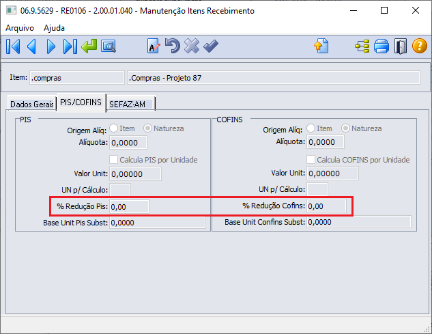Close the Manutenção Itens Recebimento window
Viewport: 432px width, 334px height.
tap(415, 11)
